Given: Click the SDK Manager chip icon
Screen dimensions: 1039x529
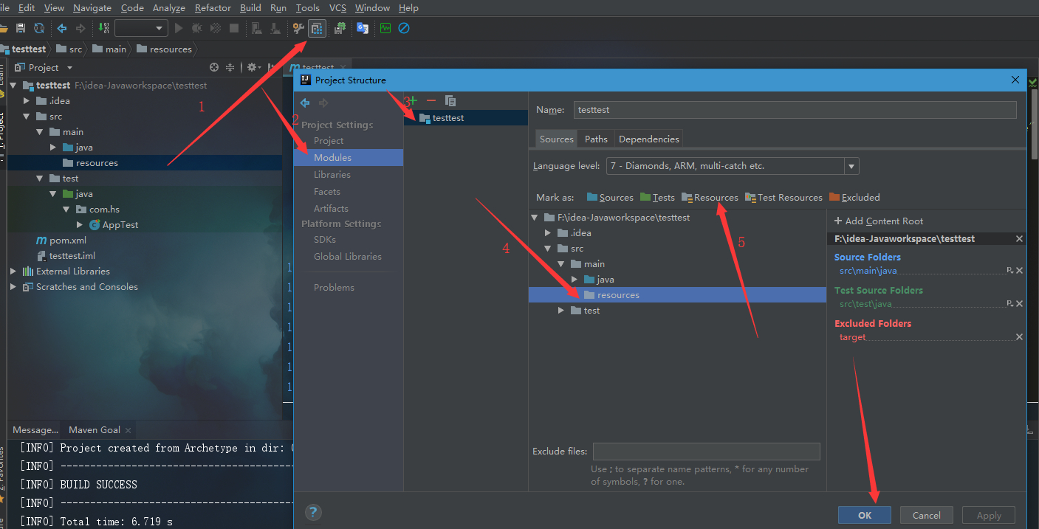Looking at the screenshot, I should [x=340, y=28].
